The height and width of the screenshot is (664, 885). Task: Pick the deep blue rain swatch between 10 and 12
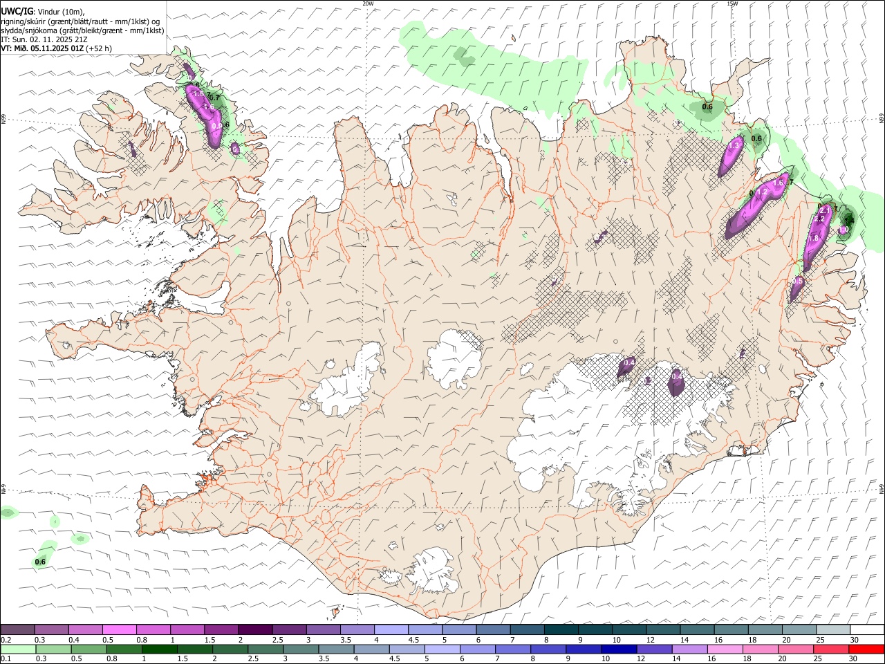[619, 649]
